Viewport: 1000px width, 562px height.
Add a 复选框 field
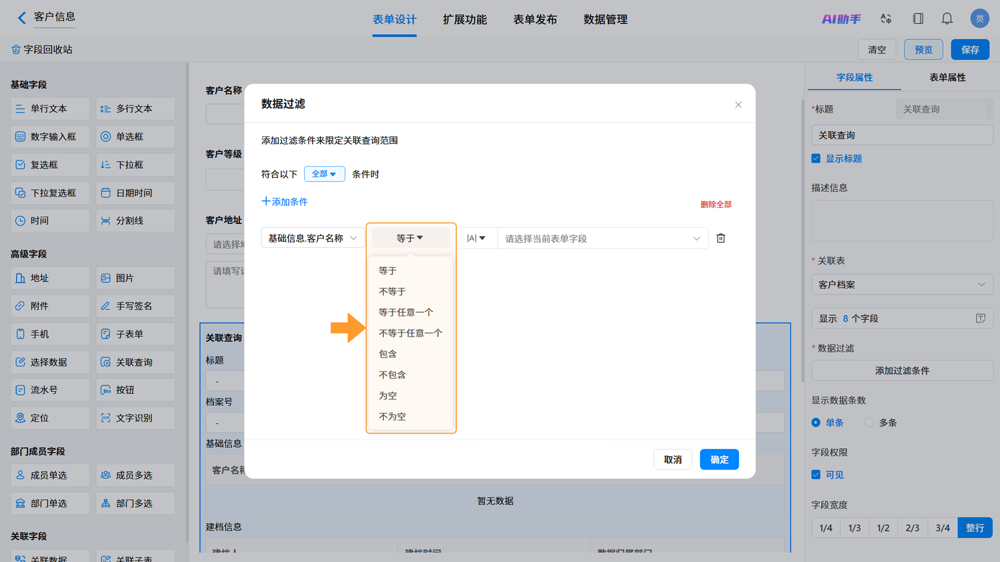(x=50, y=165)
